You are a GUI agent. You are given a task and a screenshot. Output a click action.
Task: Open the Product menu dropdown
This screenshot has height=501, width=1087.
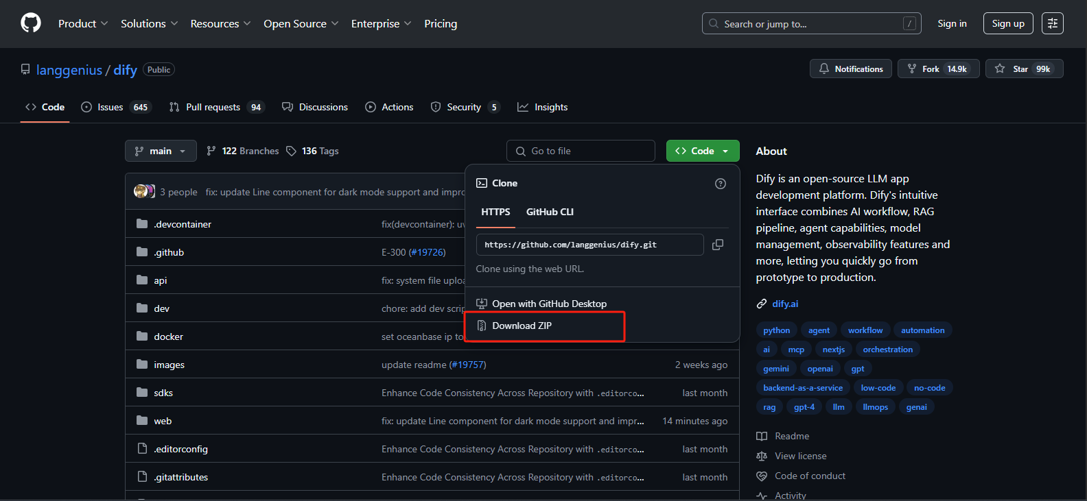[83, 23]
